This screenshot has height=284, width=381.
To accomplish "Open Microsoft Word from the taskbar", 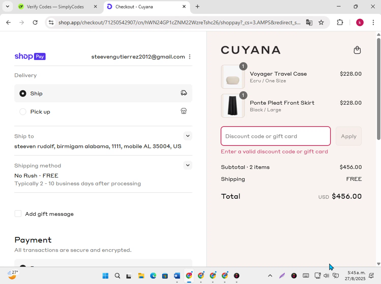I will coord(177,276).
